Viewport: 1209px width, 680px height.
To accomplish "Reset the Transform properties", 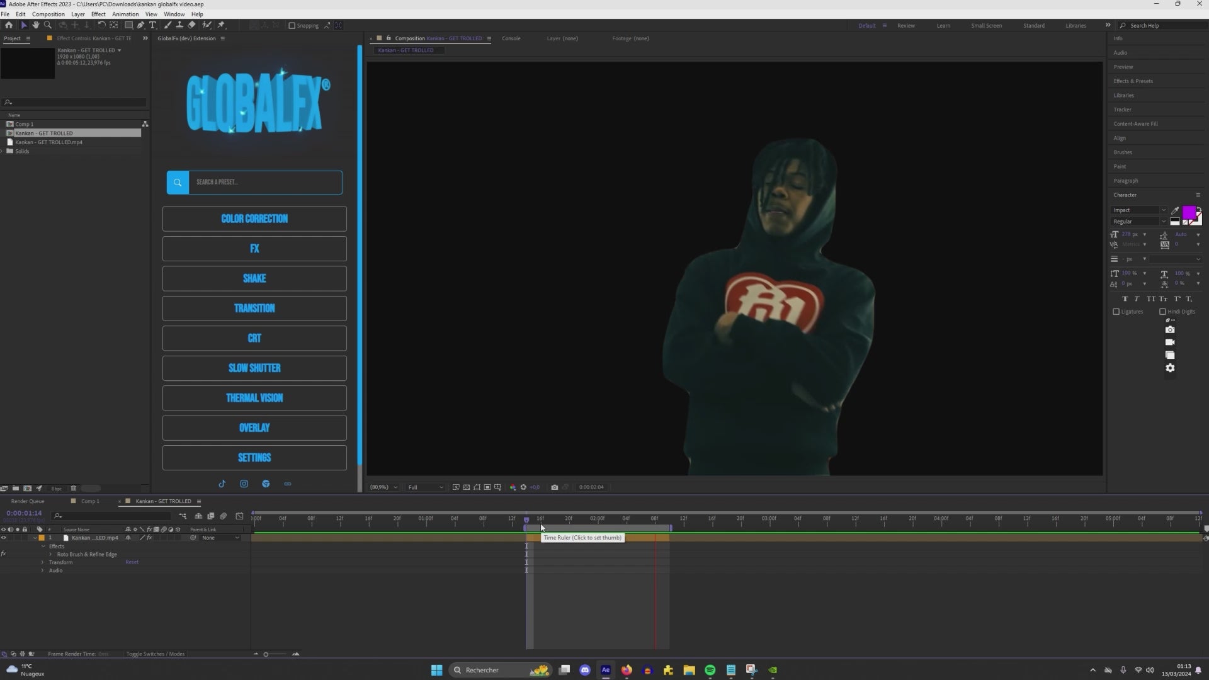I will tap(132, 562).
